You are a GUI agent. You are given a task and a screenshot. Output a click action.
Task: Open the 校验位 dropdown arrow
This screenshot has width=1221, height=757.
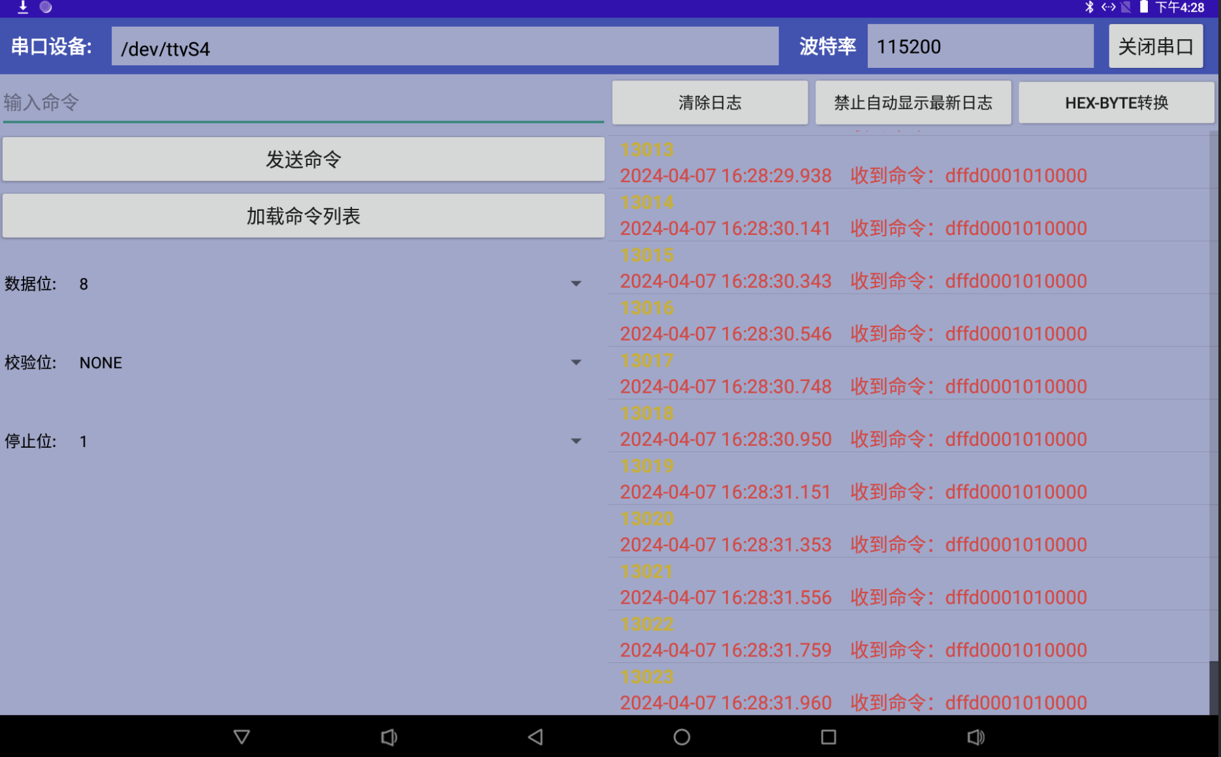pos(576,362)
